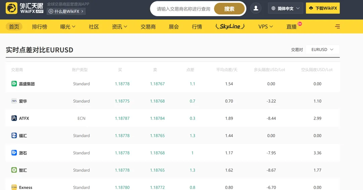
Task: Expand the VPS menu
Action: pos(266,27)
